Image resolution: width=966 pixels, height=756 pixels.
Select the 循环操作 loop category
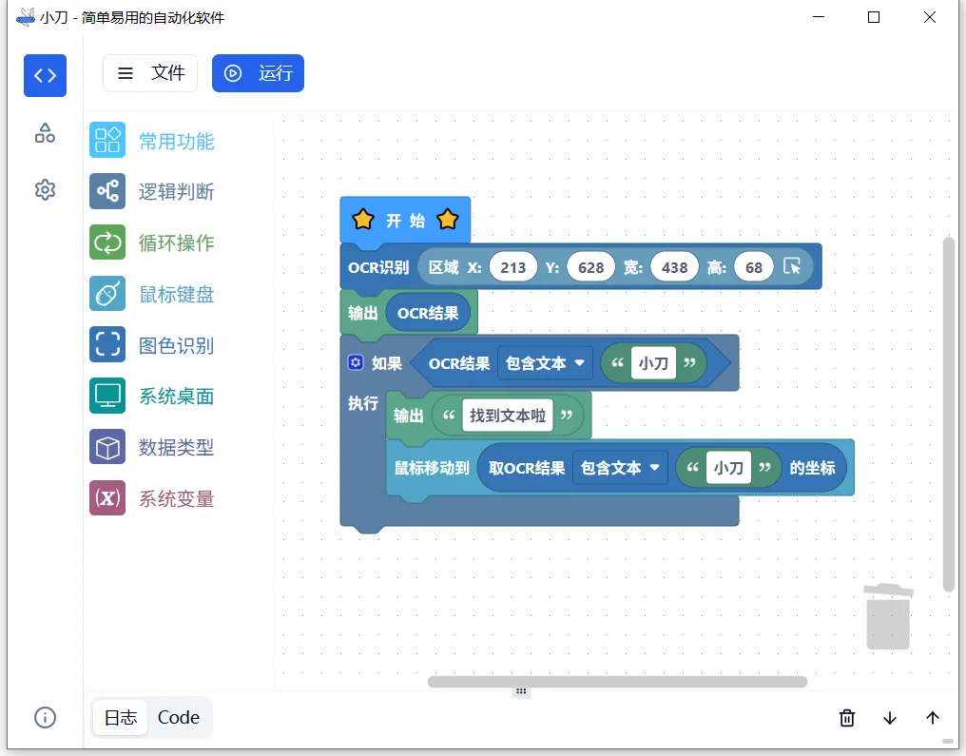(x=106, y=242)
